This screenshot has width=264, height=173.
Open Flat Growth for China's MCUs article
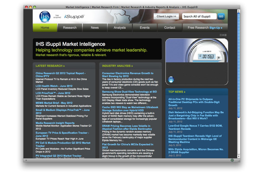(x=127, y=146)
